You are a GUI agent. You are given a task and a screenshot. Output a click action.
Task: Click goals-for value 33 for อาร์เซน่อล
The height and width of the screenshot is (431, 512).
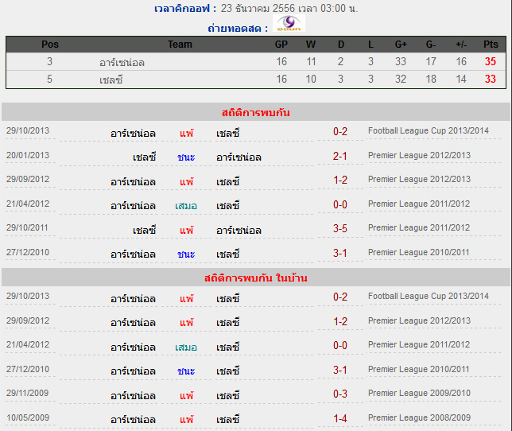pyautogui.click(x=401, y=61)
